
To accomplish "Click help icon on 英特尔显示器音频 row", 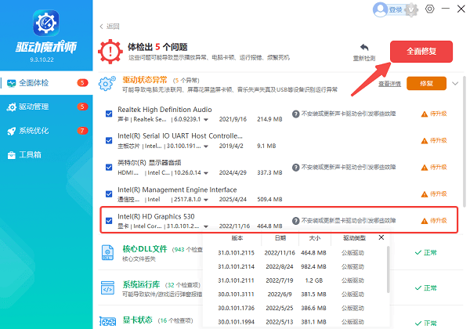I will [296, 167].
